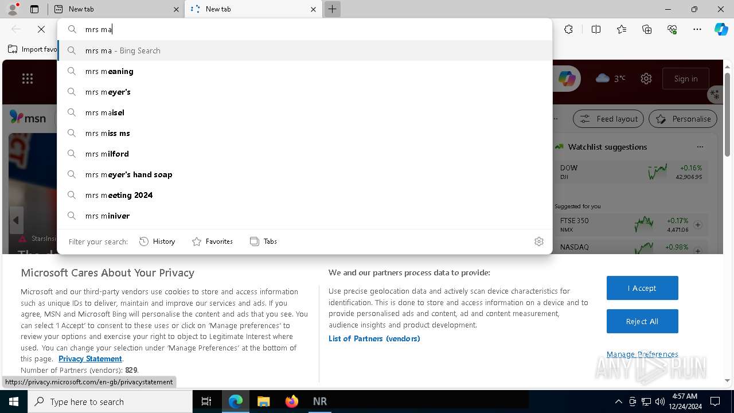734x413 pixels.
Task: Open Collections toolbar icon
Action: point(647,29)
